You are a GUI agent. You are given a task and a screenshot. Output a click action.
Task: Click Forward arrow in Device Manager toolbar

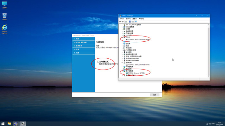coord(123,21)
